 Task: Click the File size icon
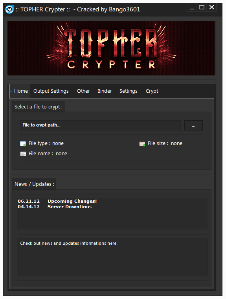click(142, 144)
